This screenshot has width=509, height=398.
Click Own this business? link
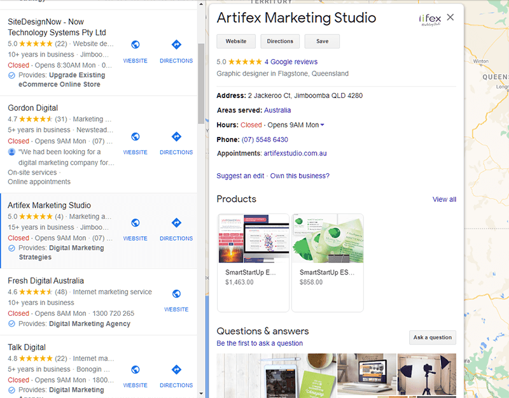tap(300, 176)
